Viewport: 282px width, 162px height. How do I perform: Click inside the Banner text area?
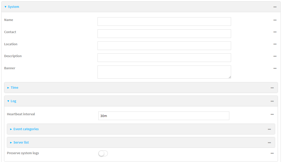[x=164, y=72]
